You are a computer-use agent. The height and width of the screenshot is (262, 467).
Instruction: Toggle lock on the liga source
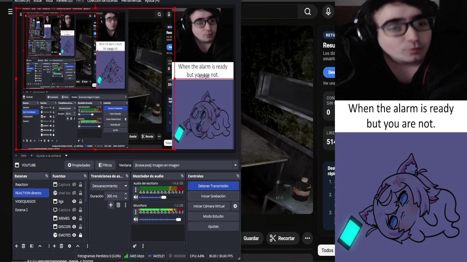point(80,201)
